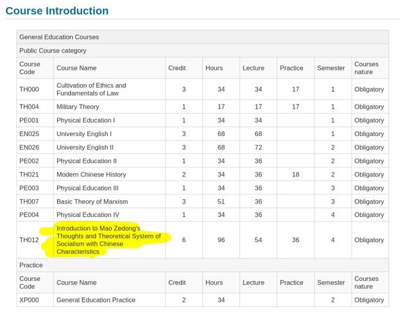Select the "Public Course category" row

(203, 51)
